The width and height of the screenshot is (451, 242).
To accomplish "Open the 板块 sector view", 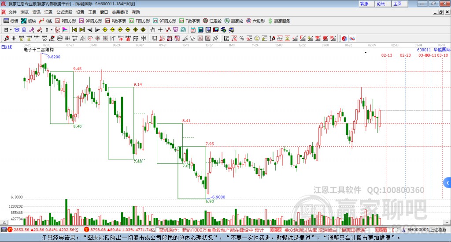I will 28,21.
